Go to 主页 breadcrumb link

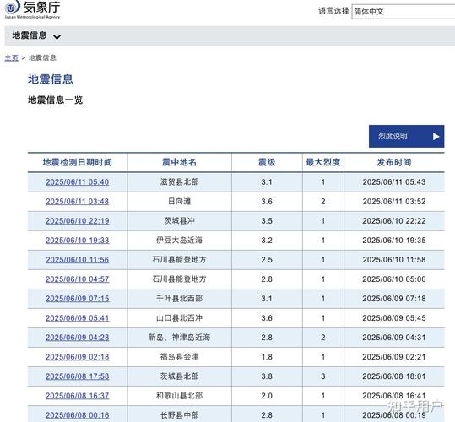click(11, 57)
